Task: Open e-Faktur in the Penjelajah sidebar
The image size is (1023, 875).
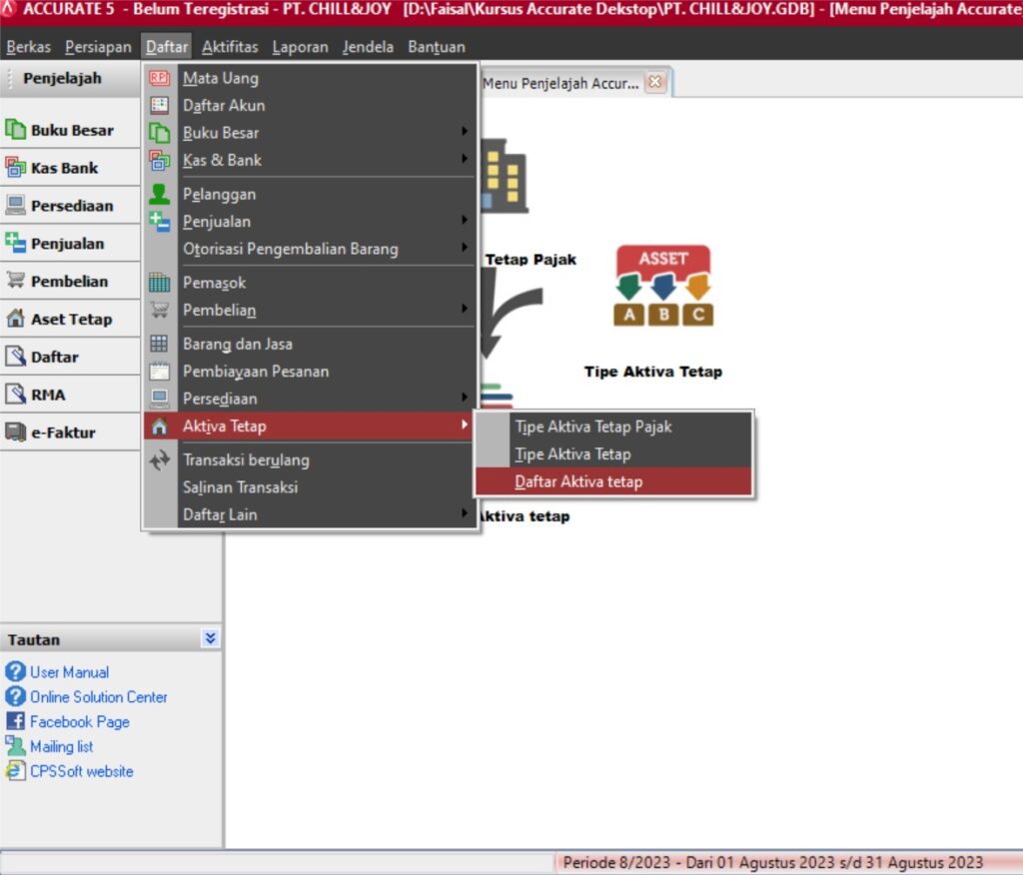Action: point(62,433)
